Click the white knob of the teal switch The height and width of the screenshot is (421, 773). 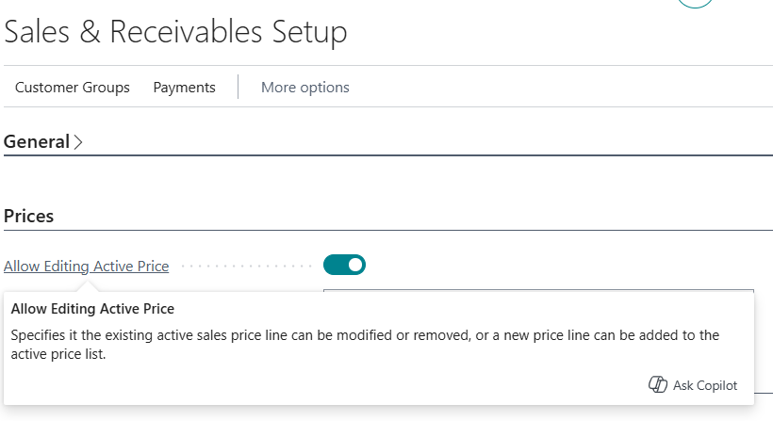(355, 265)
